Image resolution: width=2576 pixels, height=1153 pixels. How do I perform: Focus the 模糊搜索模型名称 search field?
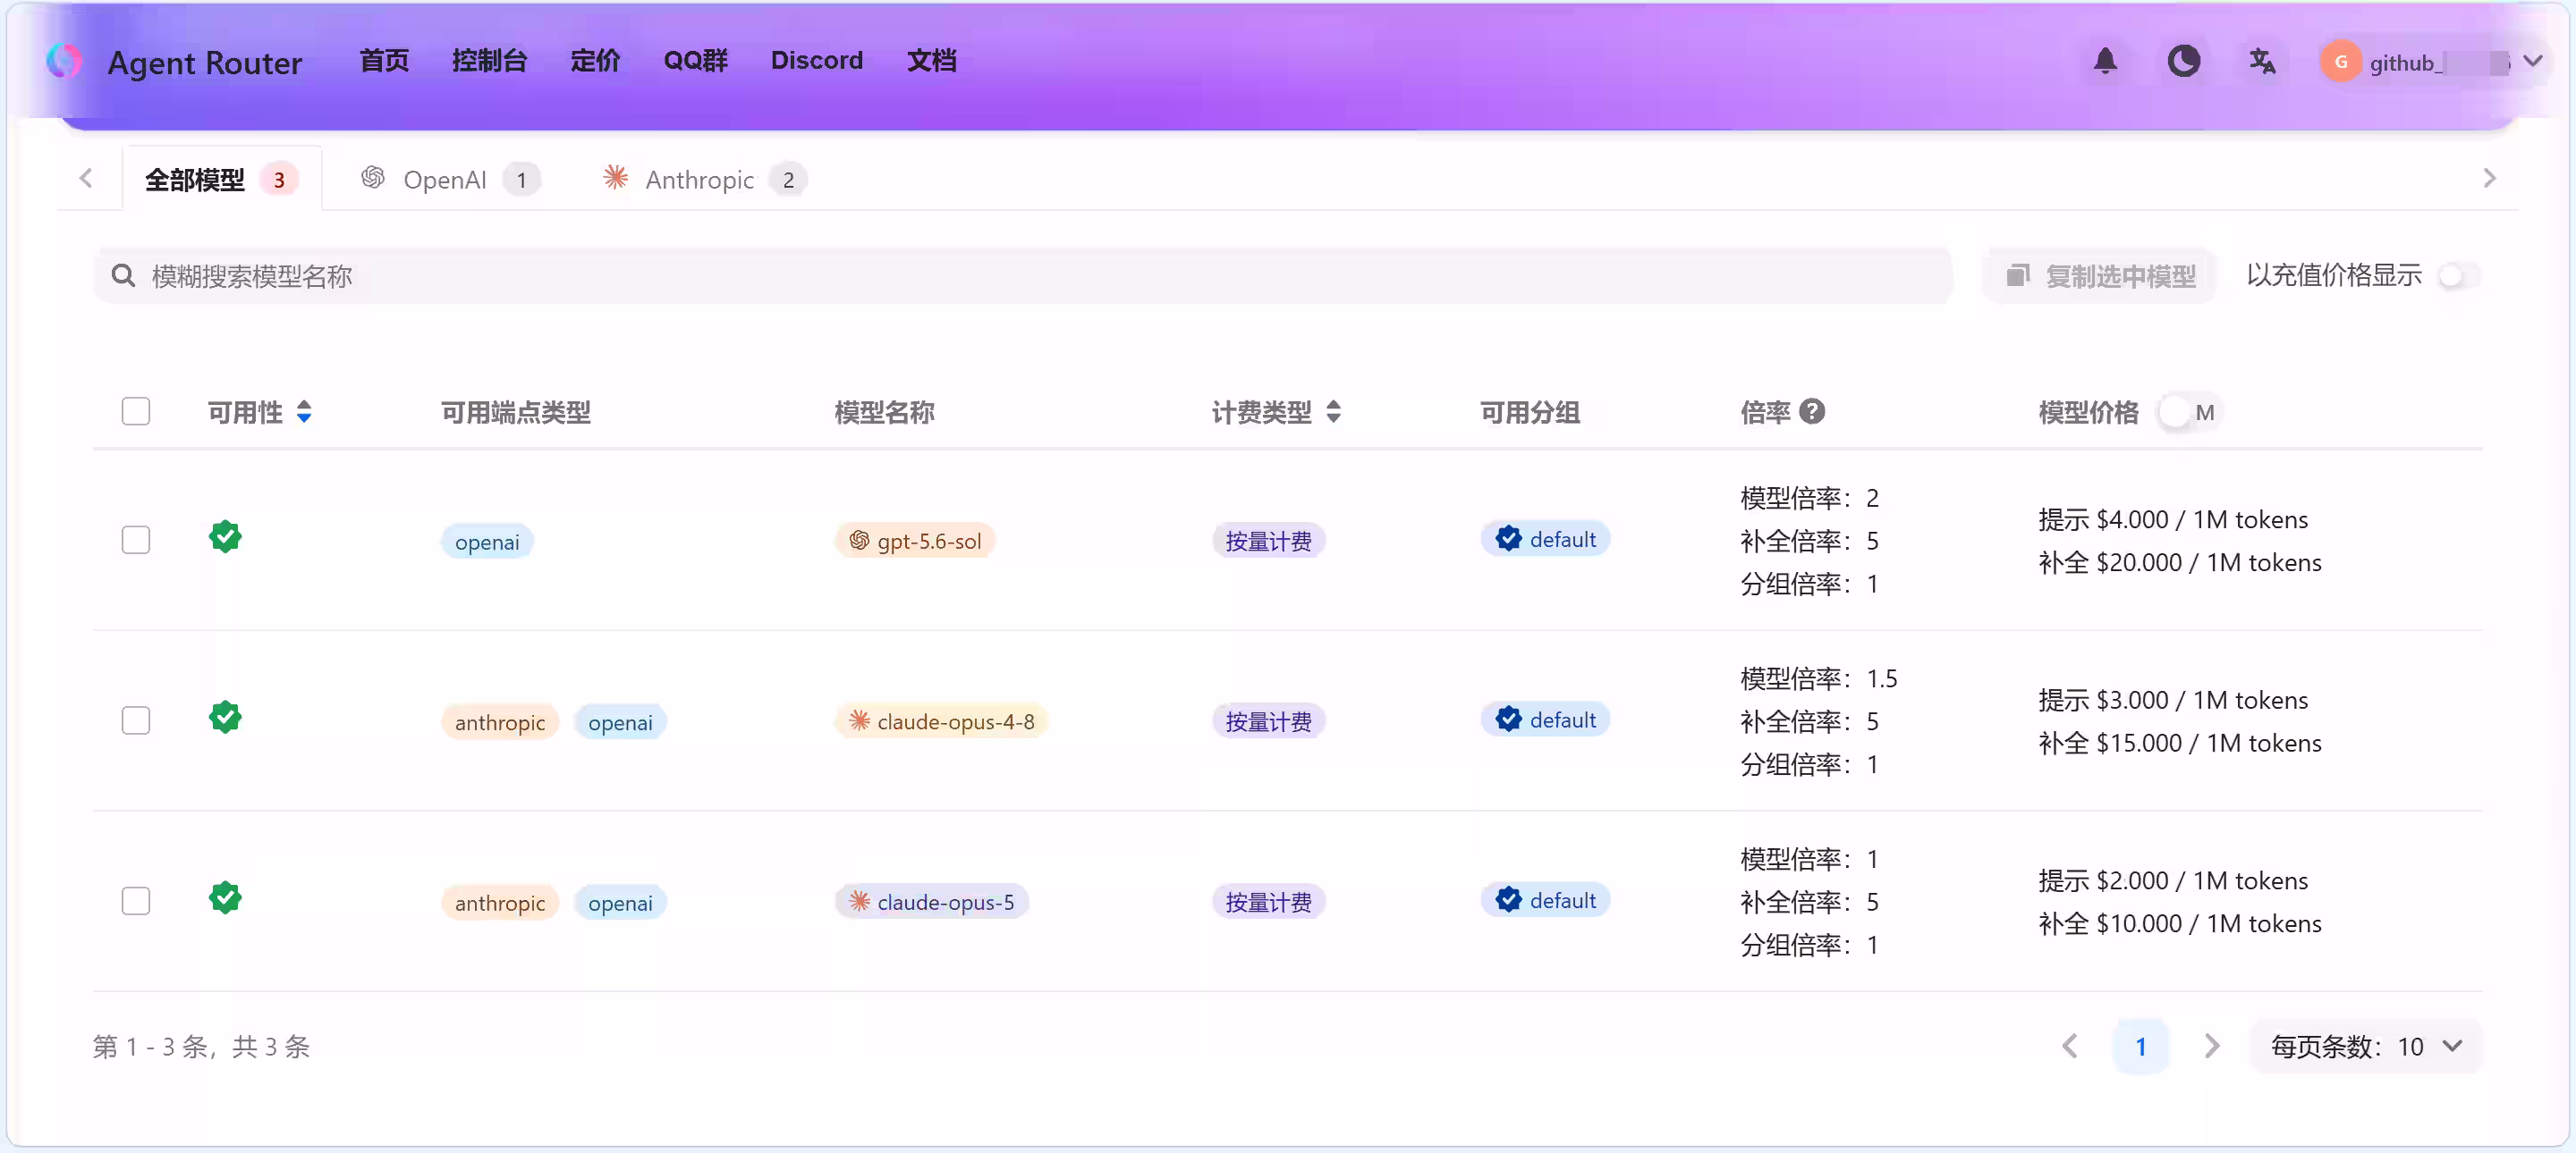coord(1023,276)
